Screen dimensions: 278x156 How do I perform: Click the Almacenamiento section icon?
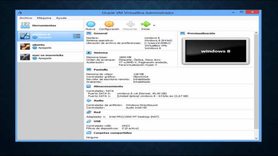tap(89, 86)
